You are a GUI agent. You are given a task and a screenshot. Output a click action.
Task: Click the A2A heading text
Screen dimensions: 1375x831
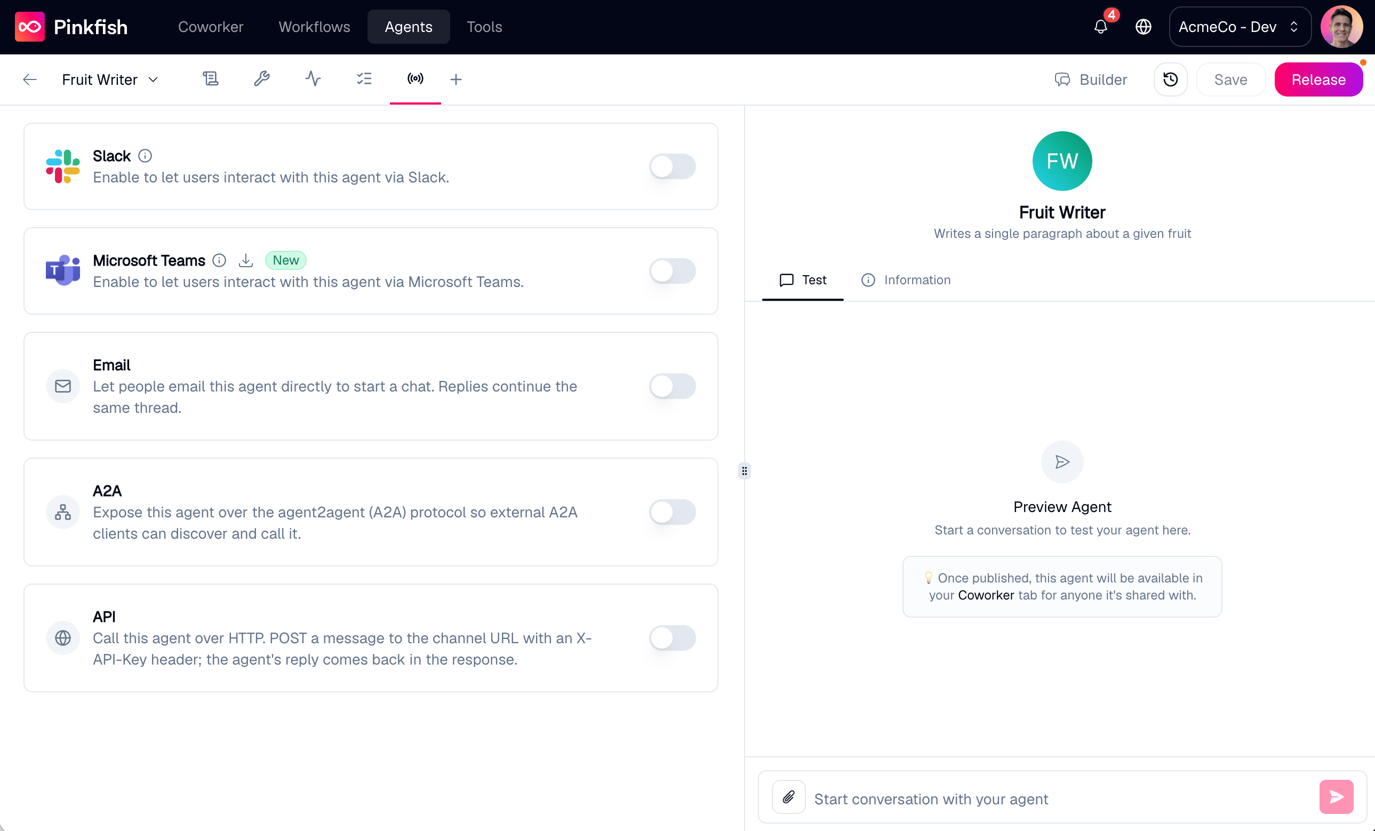click(x=107, y=491)
